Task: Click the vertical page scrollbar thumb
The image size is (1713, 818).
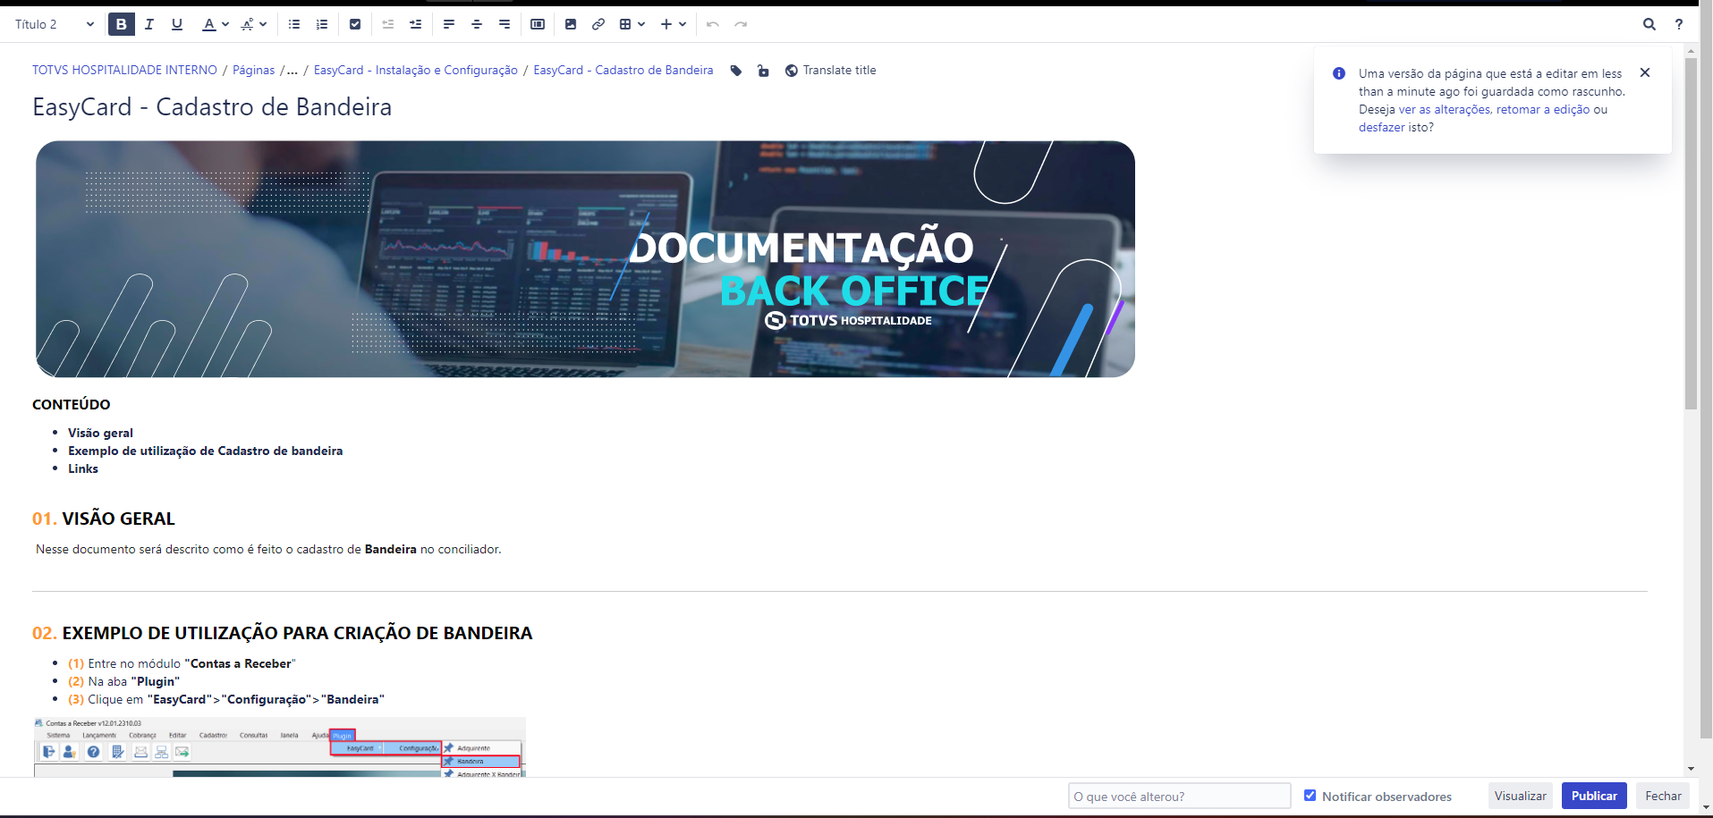Action: click(1691, 232)
